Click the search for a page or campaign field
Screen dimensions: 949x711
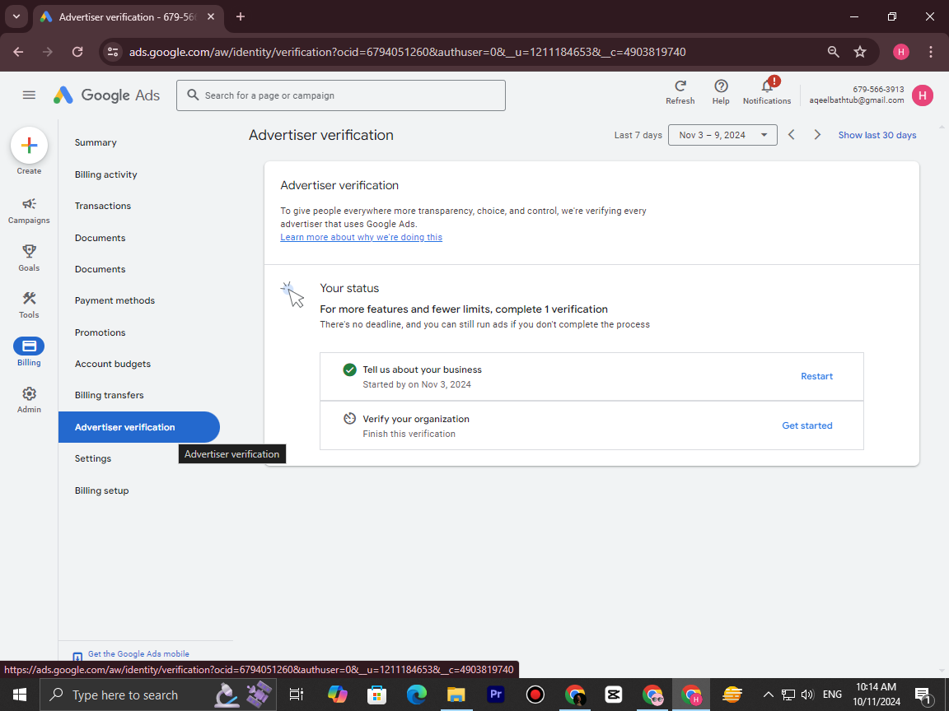point(341,95)
